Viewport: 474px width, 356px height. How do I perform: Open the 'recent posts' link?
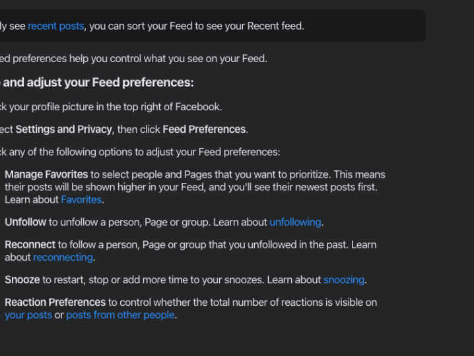(56, 26)
